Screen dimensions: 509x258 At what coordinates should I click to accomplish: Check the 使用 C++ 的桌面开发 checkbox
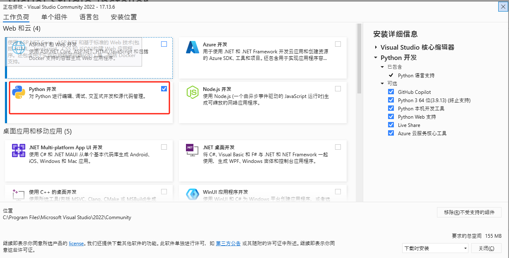coord(164,191)
